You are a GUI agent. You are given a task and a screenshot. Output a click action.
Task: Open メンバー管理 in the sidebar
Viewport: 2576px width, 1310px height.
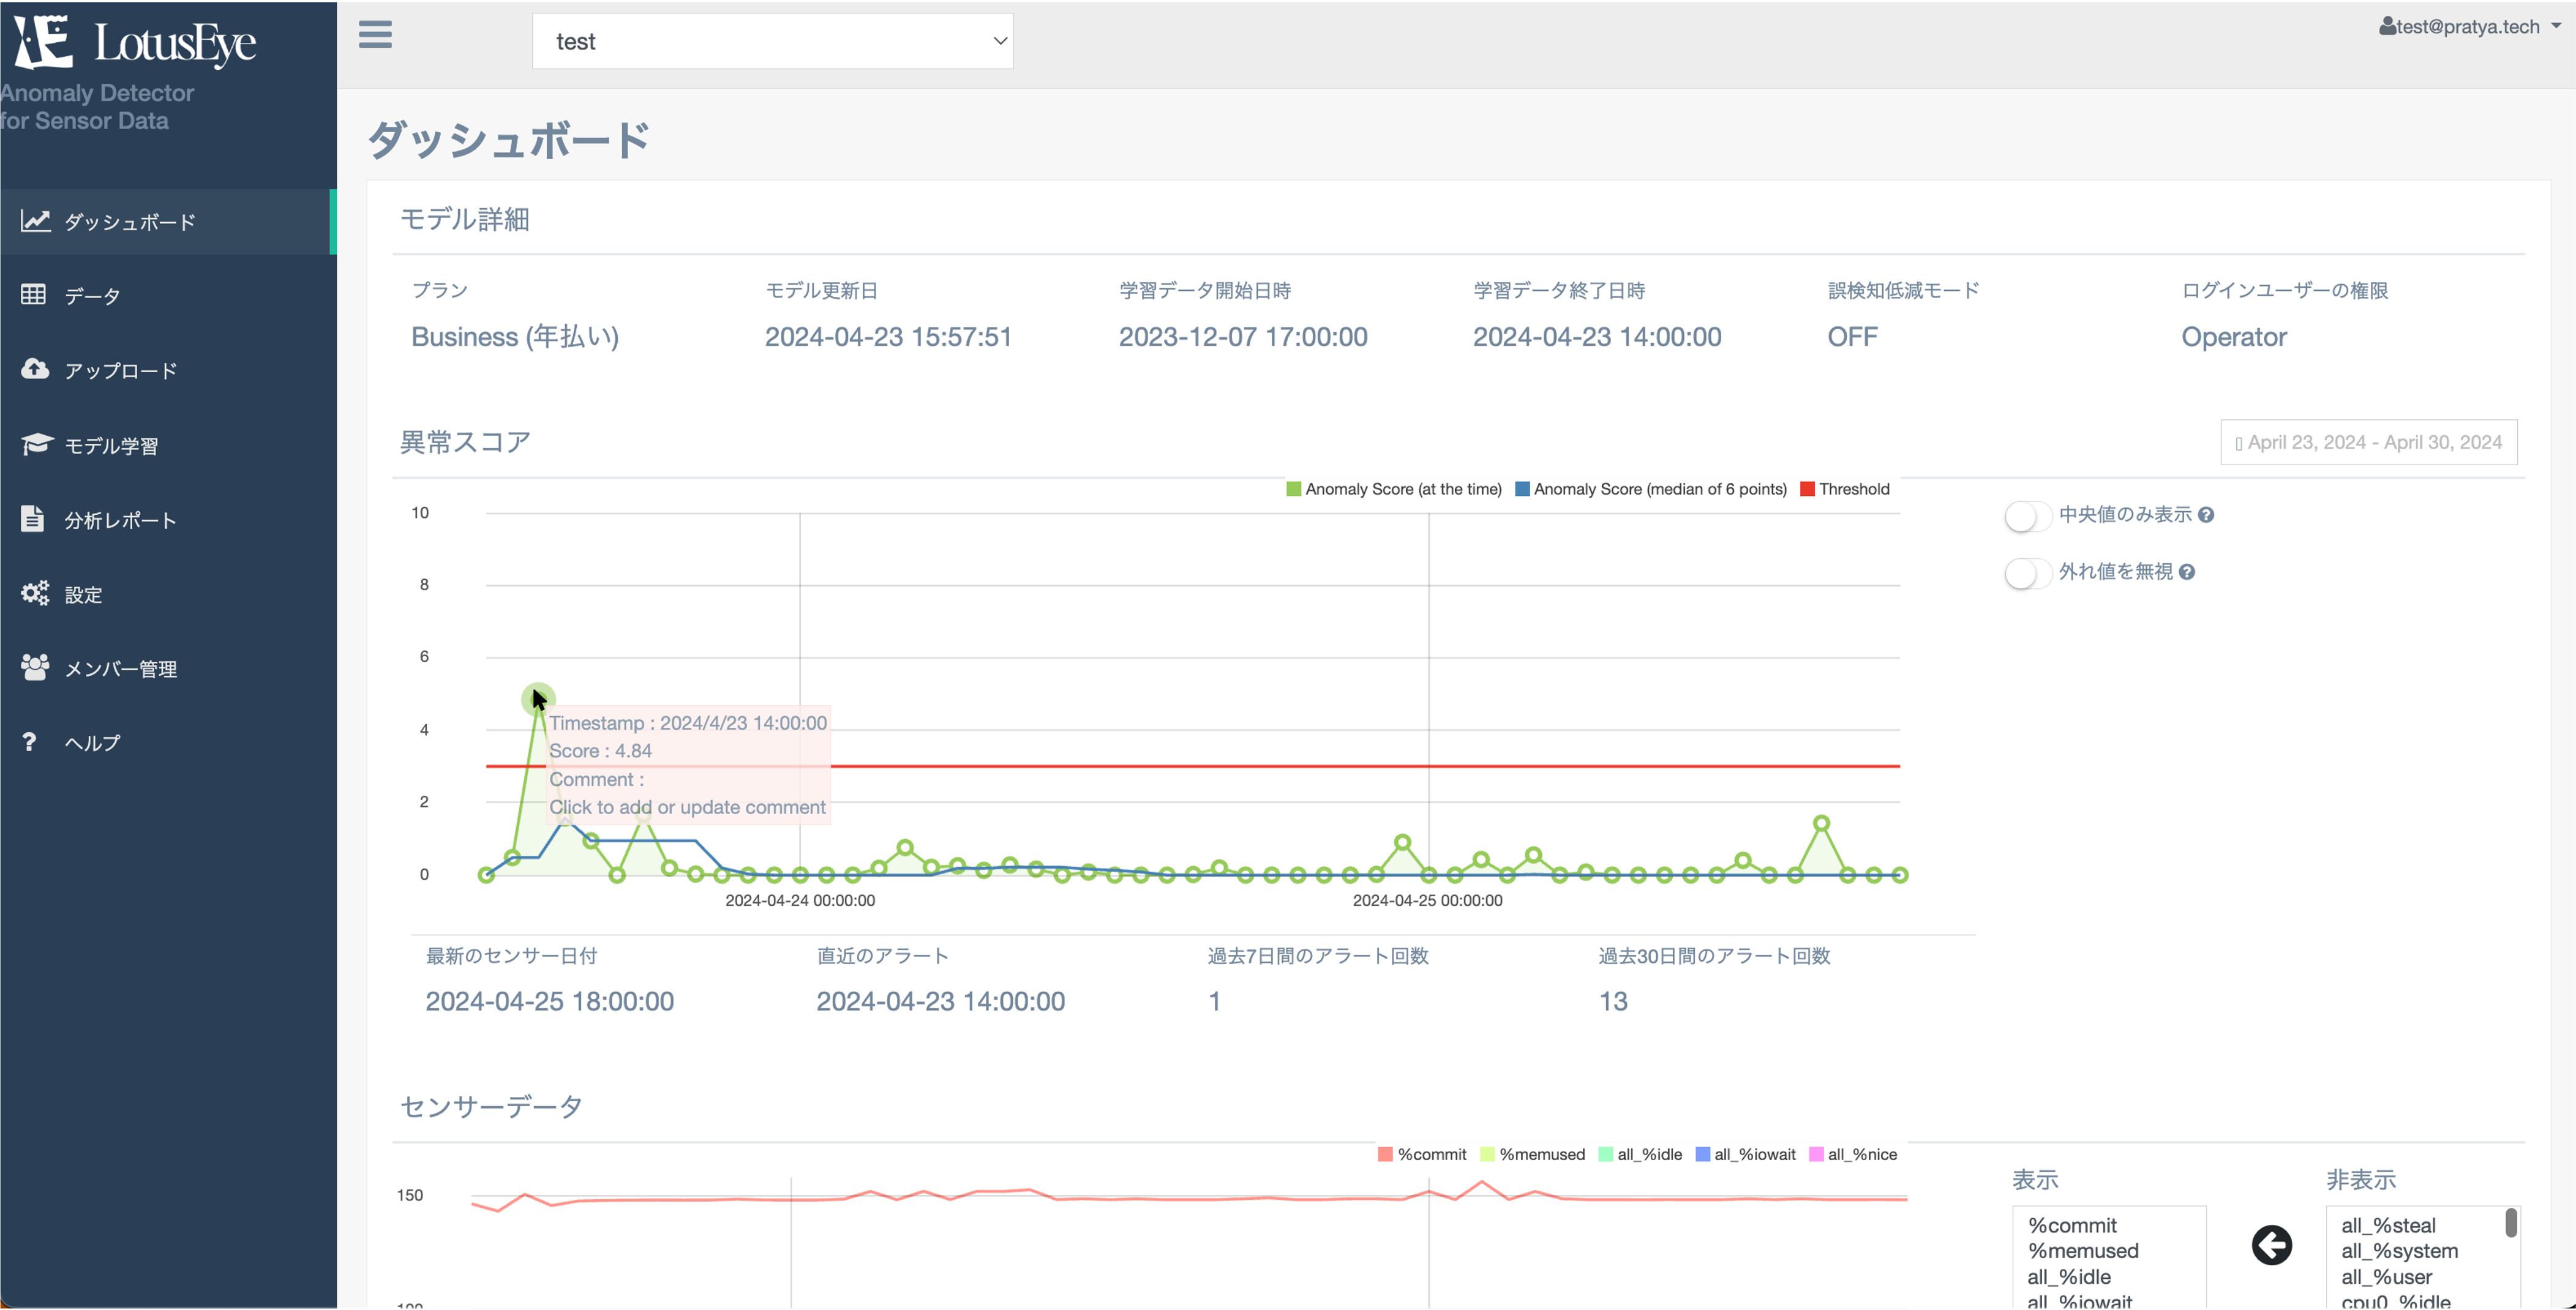click(168, 668)
